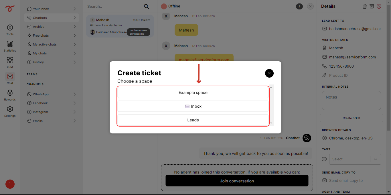Open the Tags select dropdown

tap(355, 159)
